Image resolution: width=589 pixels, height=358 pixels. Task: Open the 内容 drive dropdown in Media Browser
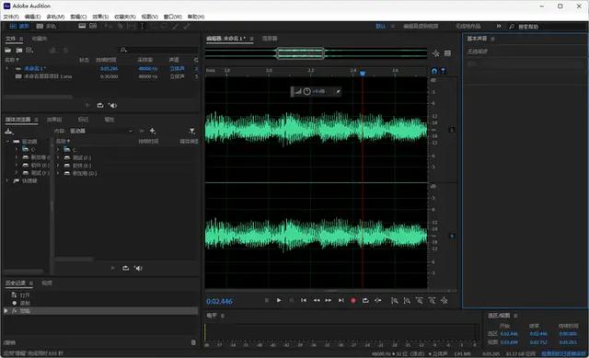[101, 131]
